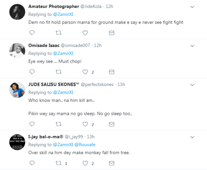207x170 pixels.
Task: Retweet I-jay bal-o-ma's monkey tweet
Action: click(x=59, y=163)
